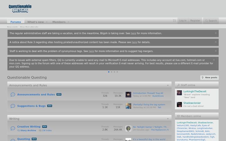Open the Creative Writing forum

[x=29, y=127]
